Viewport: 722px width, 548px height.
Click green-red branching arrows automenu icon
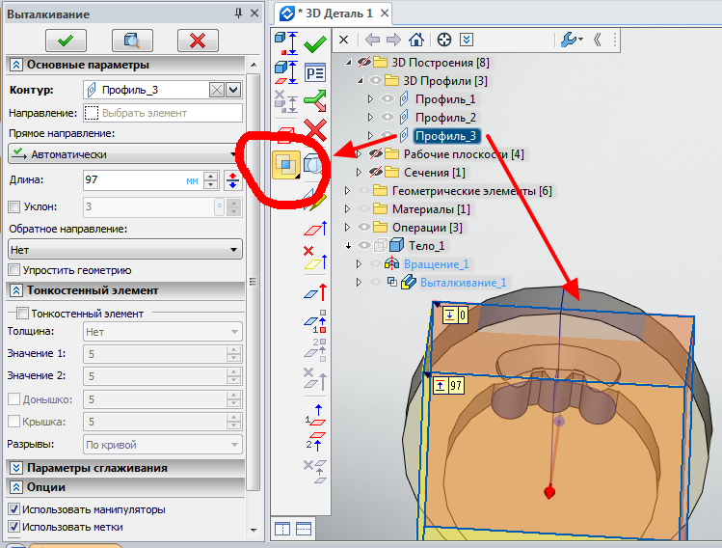coord(315,101)
